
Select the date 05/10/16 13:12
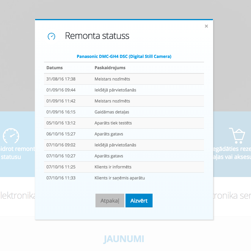click(61, 123)
